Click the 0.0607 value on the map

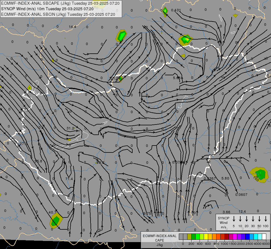(241, 195)
